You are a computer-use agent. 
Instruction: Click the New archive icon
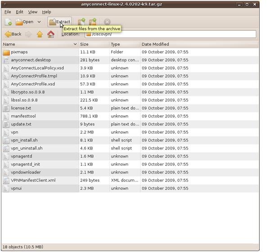click(x=8, y=22)
